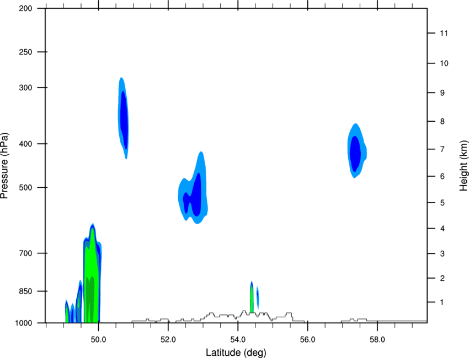Viewport: 469px width, 358px height.
Task: Click height tick label 5
Action: click(443, 203)
